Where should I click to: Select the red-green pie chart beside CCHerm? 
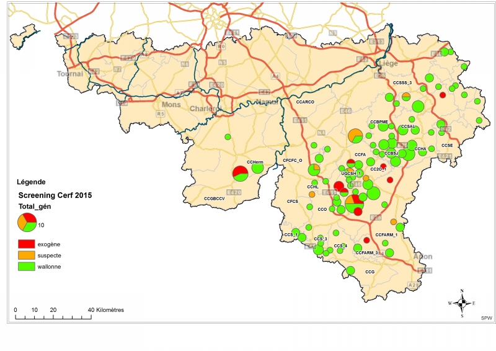click(x=241, y=174)
